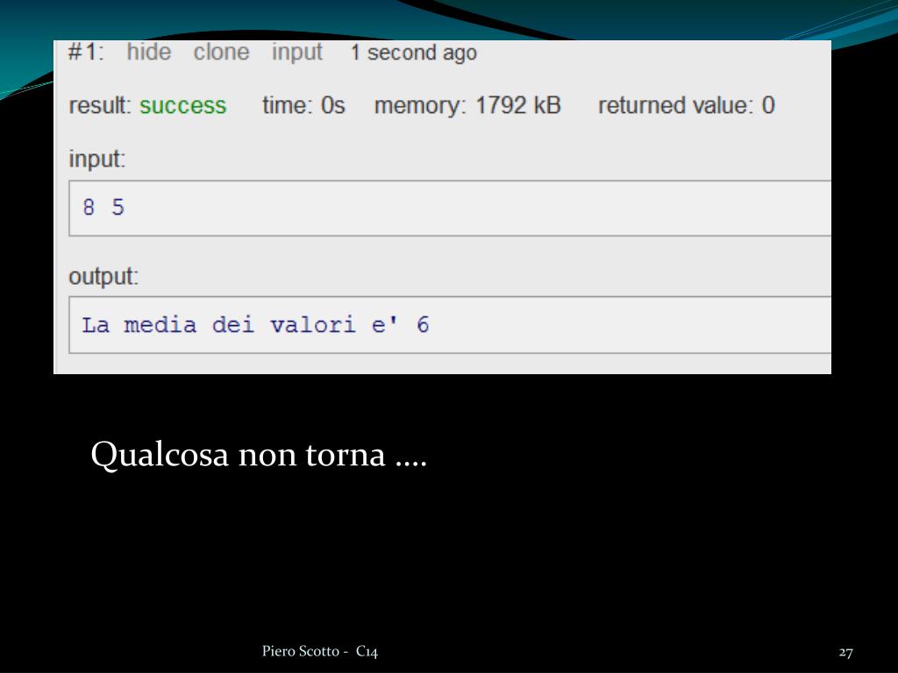Click the 'output:' label

103,276
